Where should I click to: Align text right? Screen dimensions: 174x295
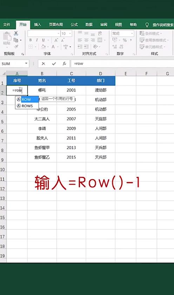pos(93,40)
